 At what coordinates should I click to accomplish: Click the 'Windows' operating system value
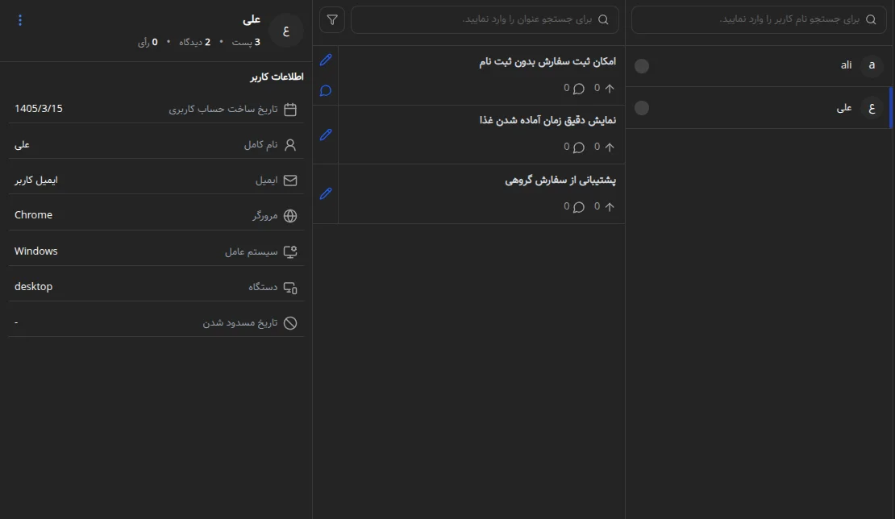tap(36, 251)
